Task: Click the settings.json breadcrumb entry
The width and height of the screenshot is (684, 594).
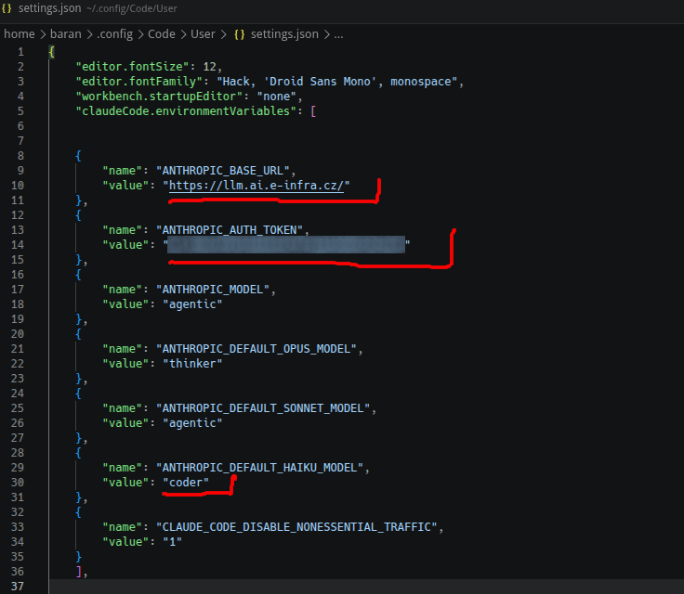Action: click(x=284, y=34)
